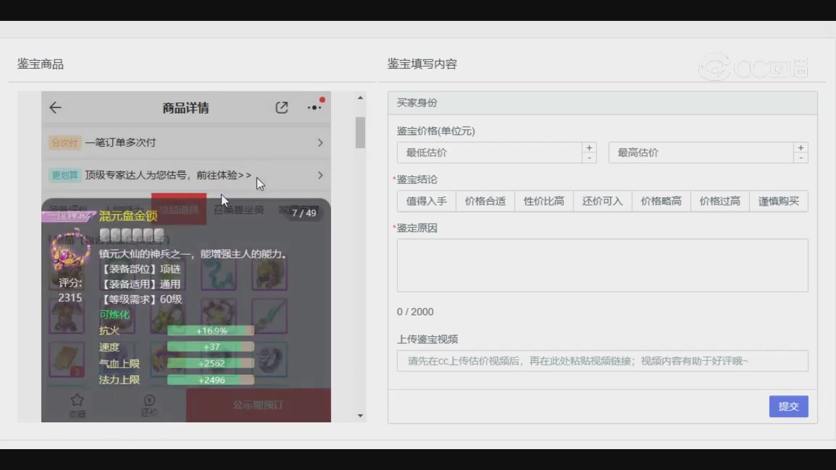Click the scrollbar down arrow of product panel
This screenshot has width=836, height=470.
tap(361, 416)
